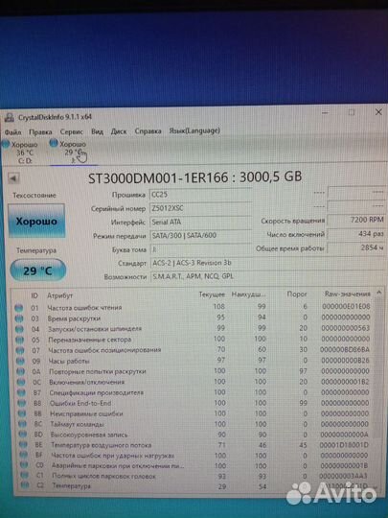Click the status icon of attribute 07
This screenshot has width=388, height=518.
(20, 350)
